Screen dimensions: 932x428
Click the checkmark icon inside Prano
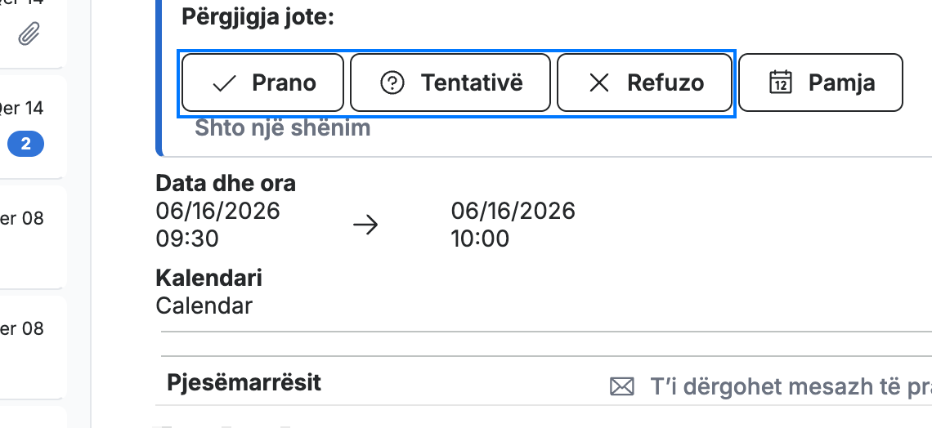[224, 83]
